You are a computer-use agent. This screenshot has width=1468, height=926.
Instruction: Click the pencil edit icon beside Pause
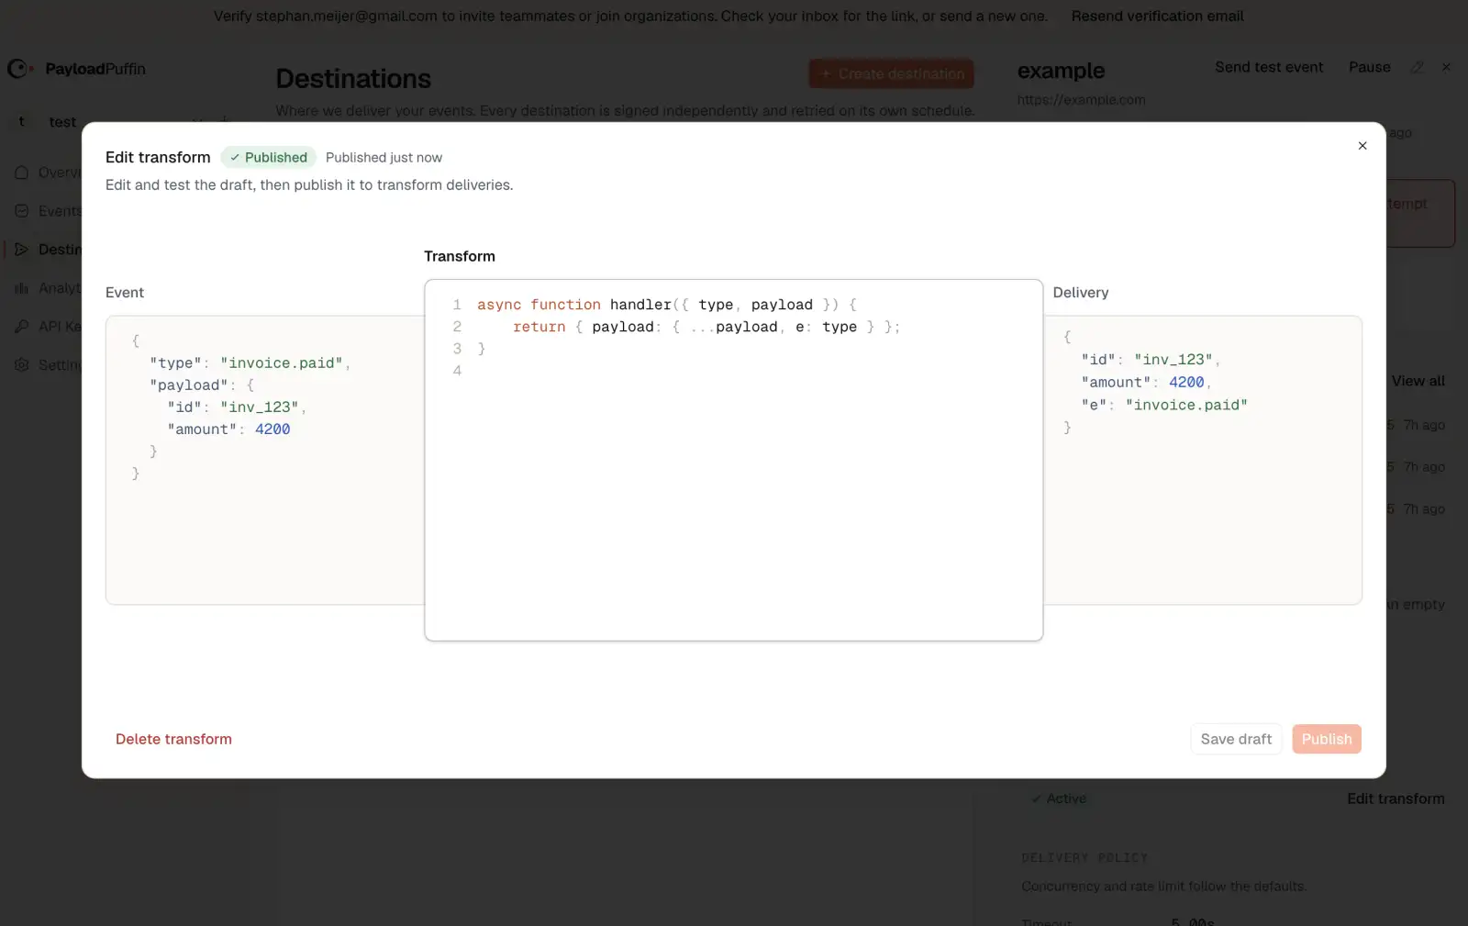pos(1418,67)
